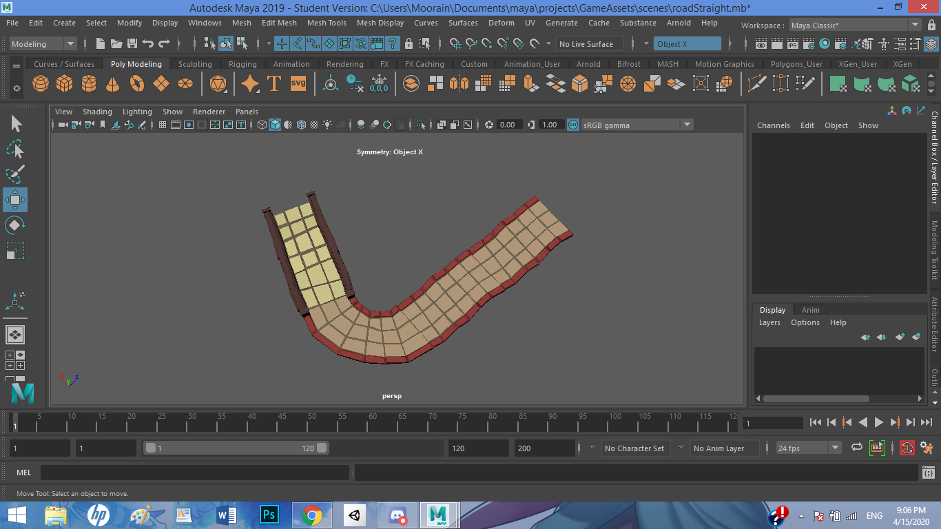Viewport: 941px width, 529px height.
Task: Select the Lasso select tool
Action: point(15,149)
